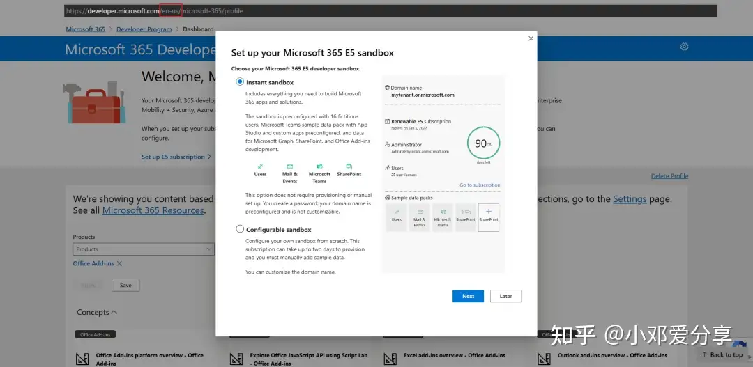Open the Developer Program breadcrumb link

point(144,29)
